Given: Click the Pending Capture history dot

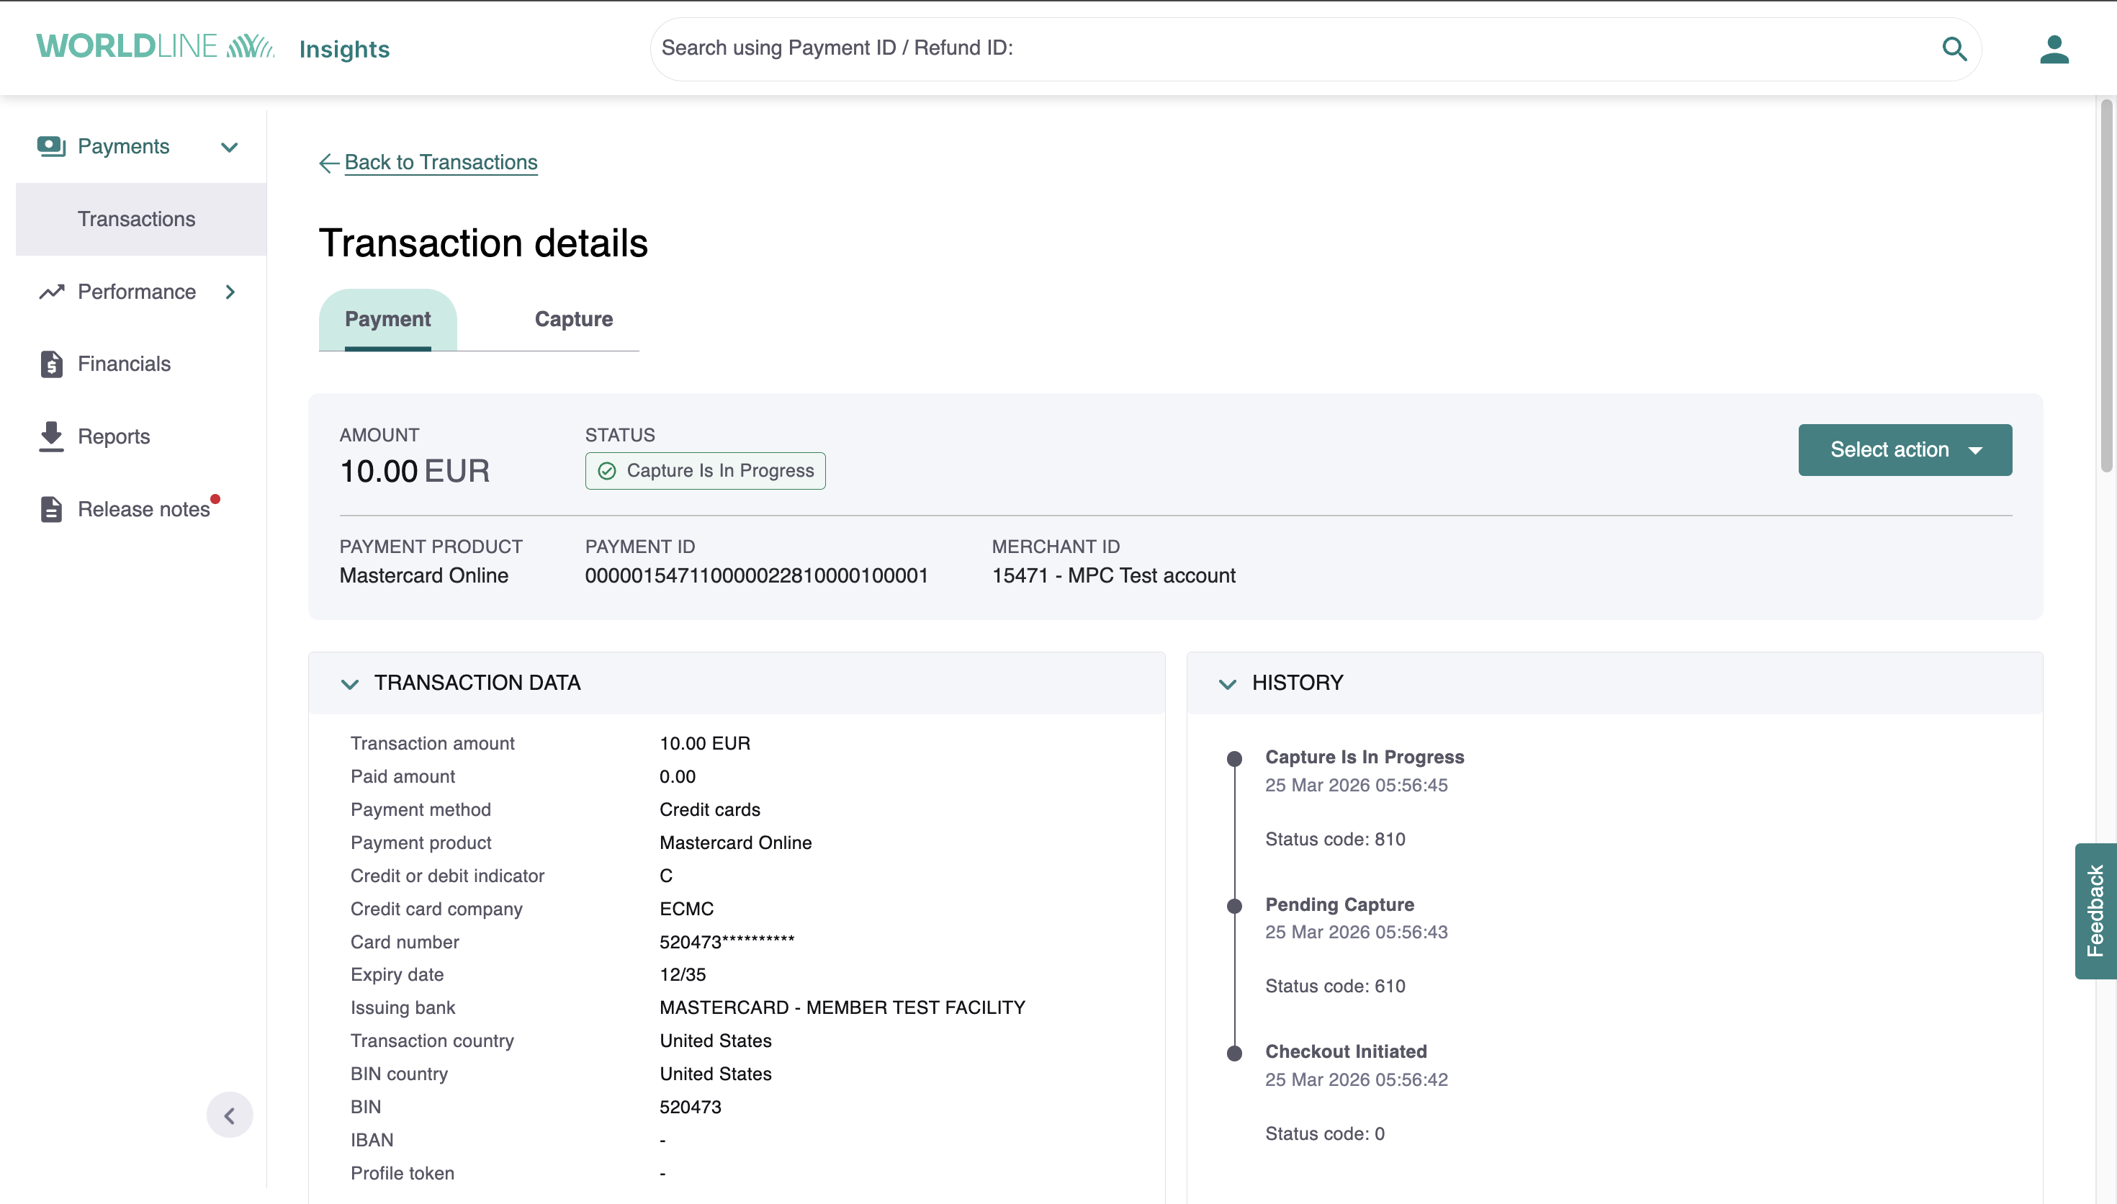Looking at the screenshot, I should [1234, 905].
